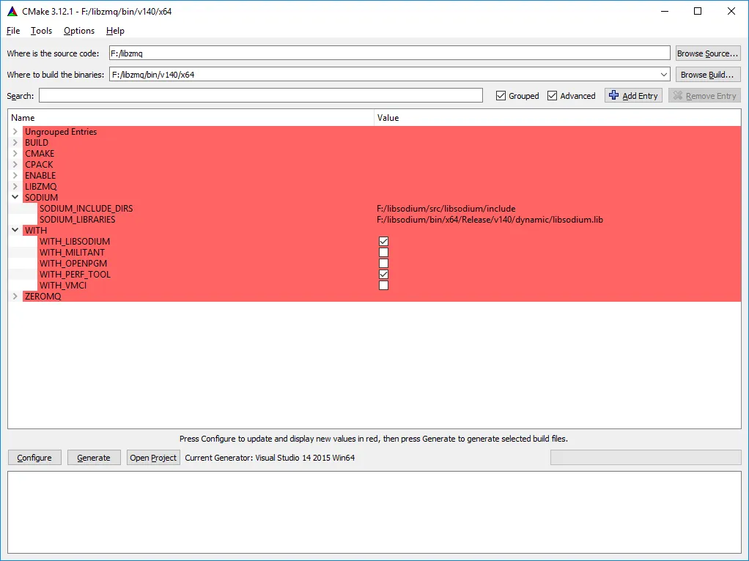Viewport: 749px width, 561px height.
Task: Expand the CMAKE group arrow
Action: (x=15, y=153)
